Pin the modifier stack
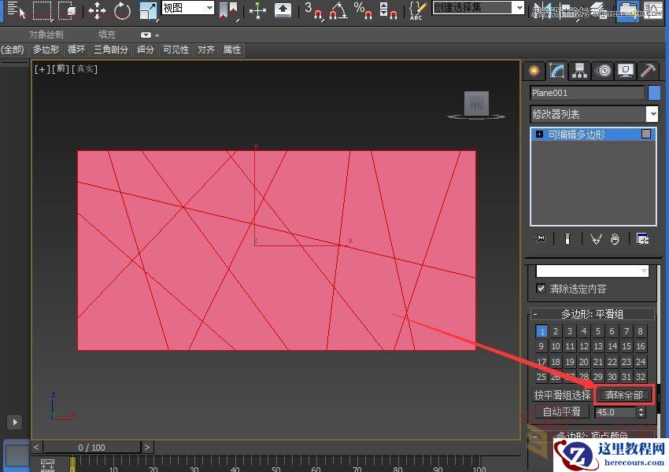669x472 pixels. [539, 238]
